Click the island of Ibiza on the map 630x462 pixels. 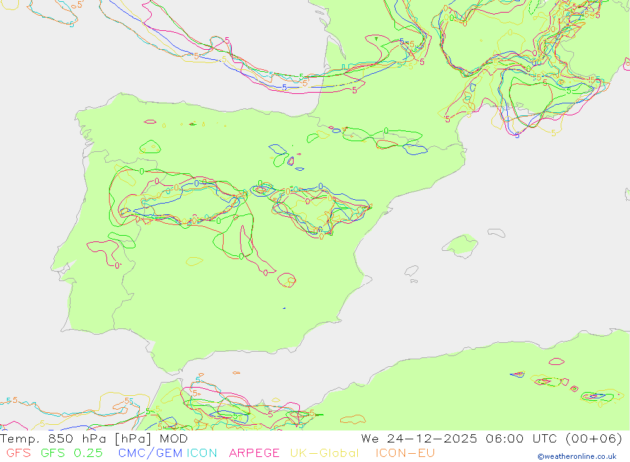(x=412, y=271)
